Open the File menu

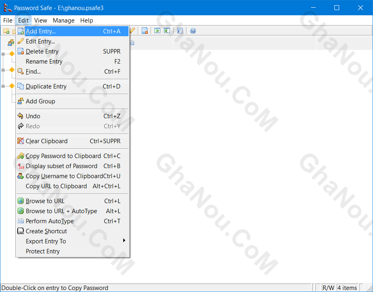[x=8, y=21]
